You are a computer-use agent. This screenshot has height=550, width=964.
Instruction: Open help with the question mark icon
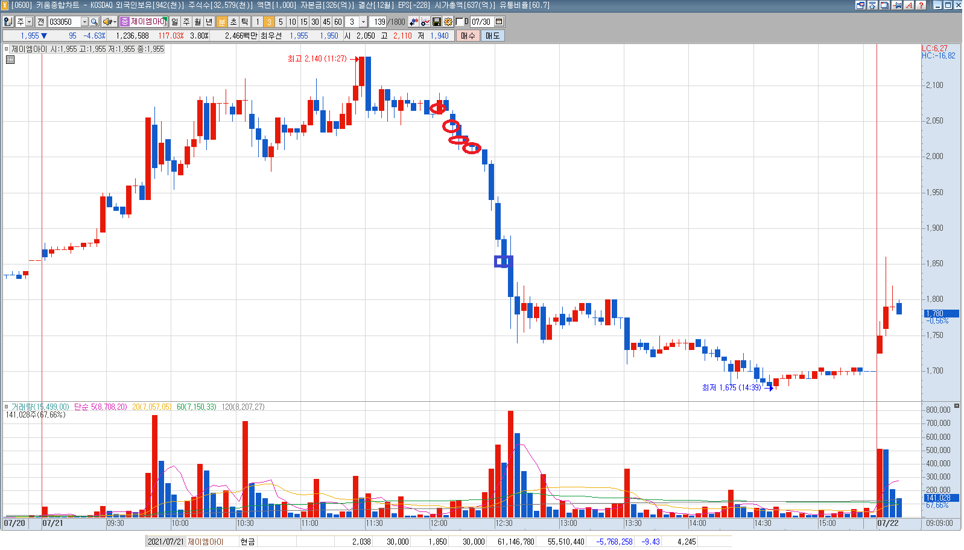(921, 5)
